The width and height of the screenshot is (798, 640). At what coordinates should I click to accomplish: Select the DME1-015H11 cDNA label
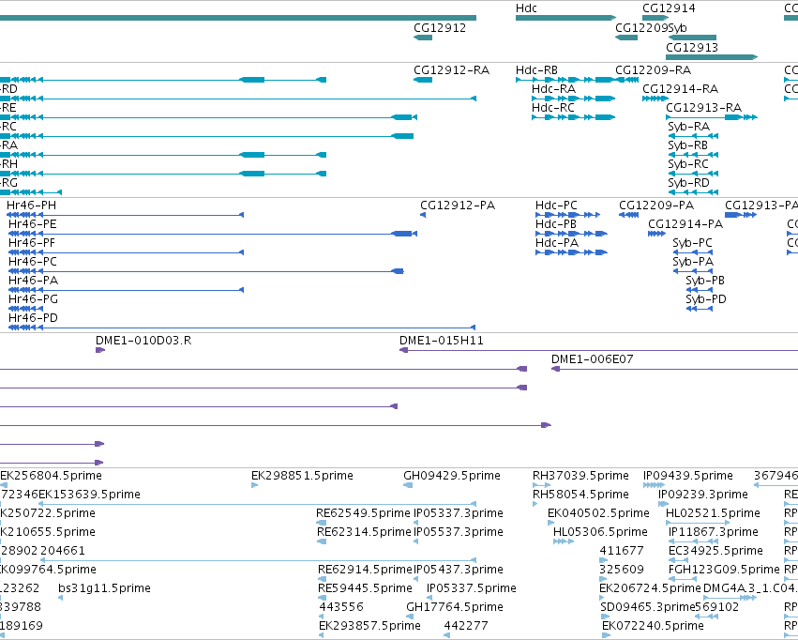442,341
